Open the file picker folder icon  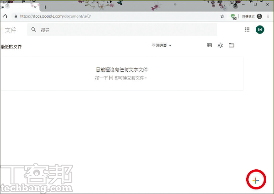tap(232, 45)
